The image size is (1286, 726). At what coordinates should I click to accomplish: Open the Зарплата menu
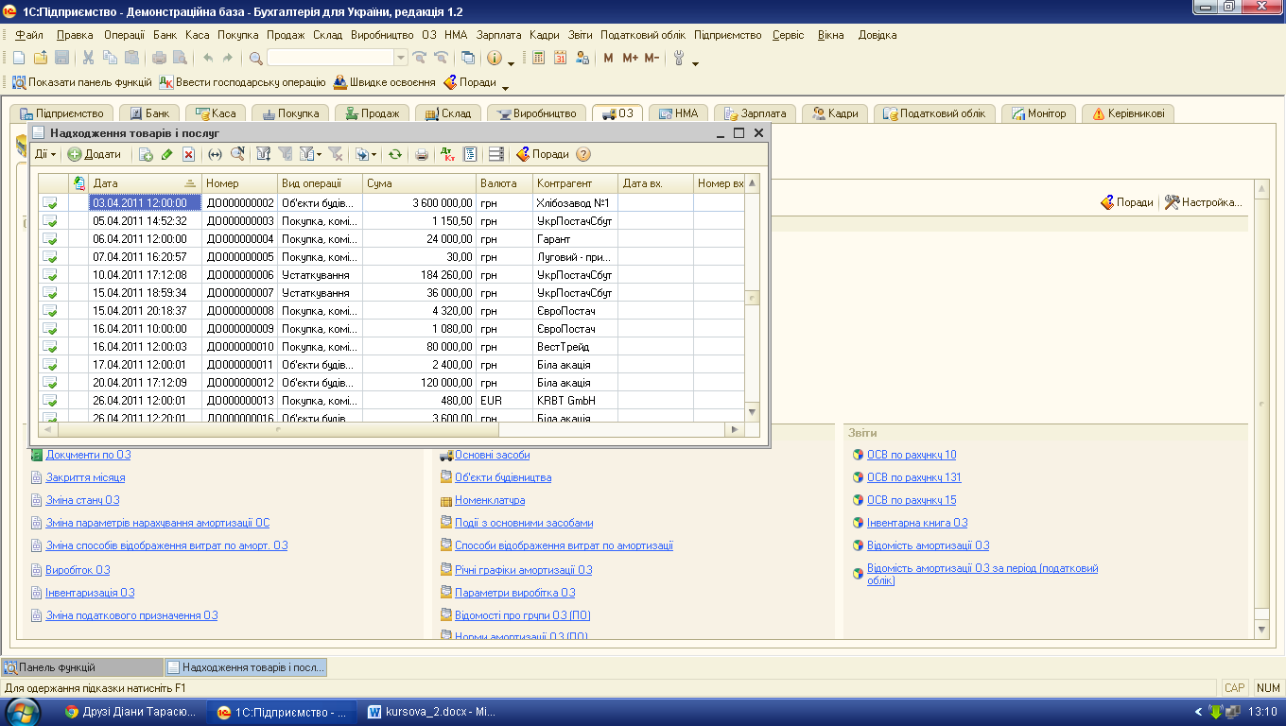pyautogui.click(x=499, y=35)
